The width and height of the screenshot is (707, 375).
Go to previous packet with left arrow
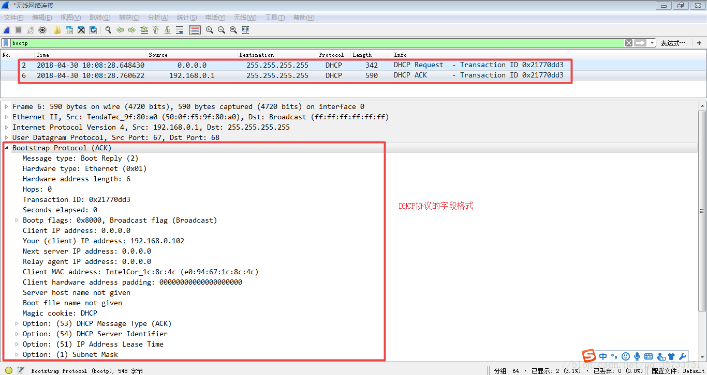pos(120,30)
